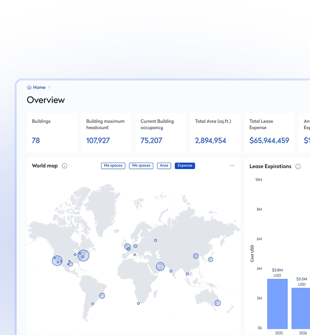The image size is (310, 335).
Task: Go to Home breadcrumb link
Action: click(39, 88)
